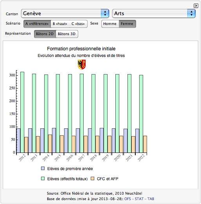Viewport: 201px width, 204px height.
Task: Click the blue stepper arrows of Genève dropdown
Action: click(105, 13)
